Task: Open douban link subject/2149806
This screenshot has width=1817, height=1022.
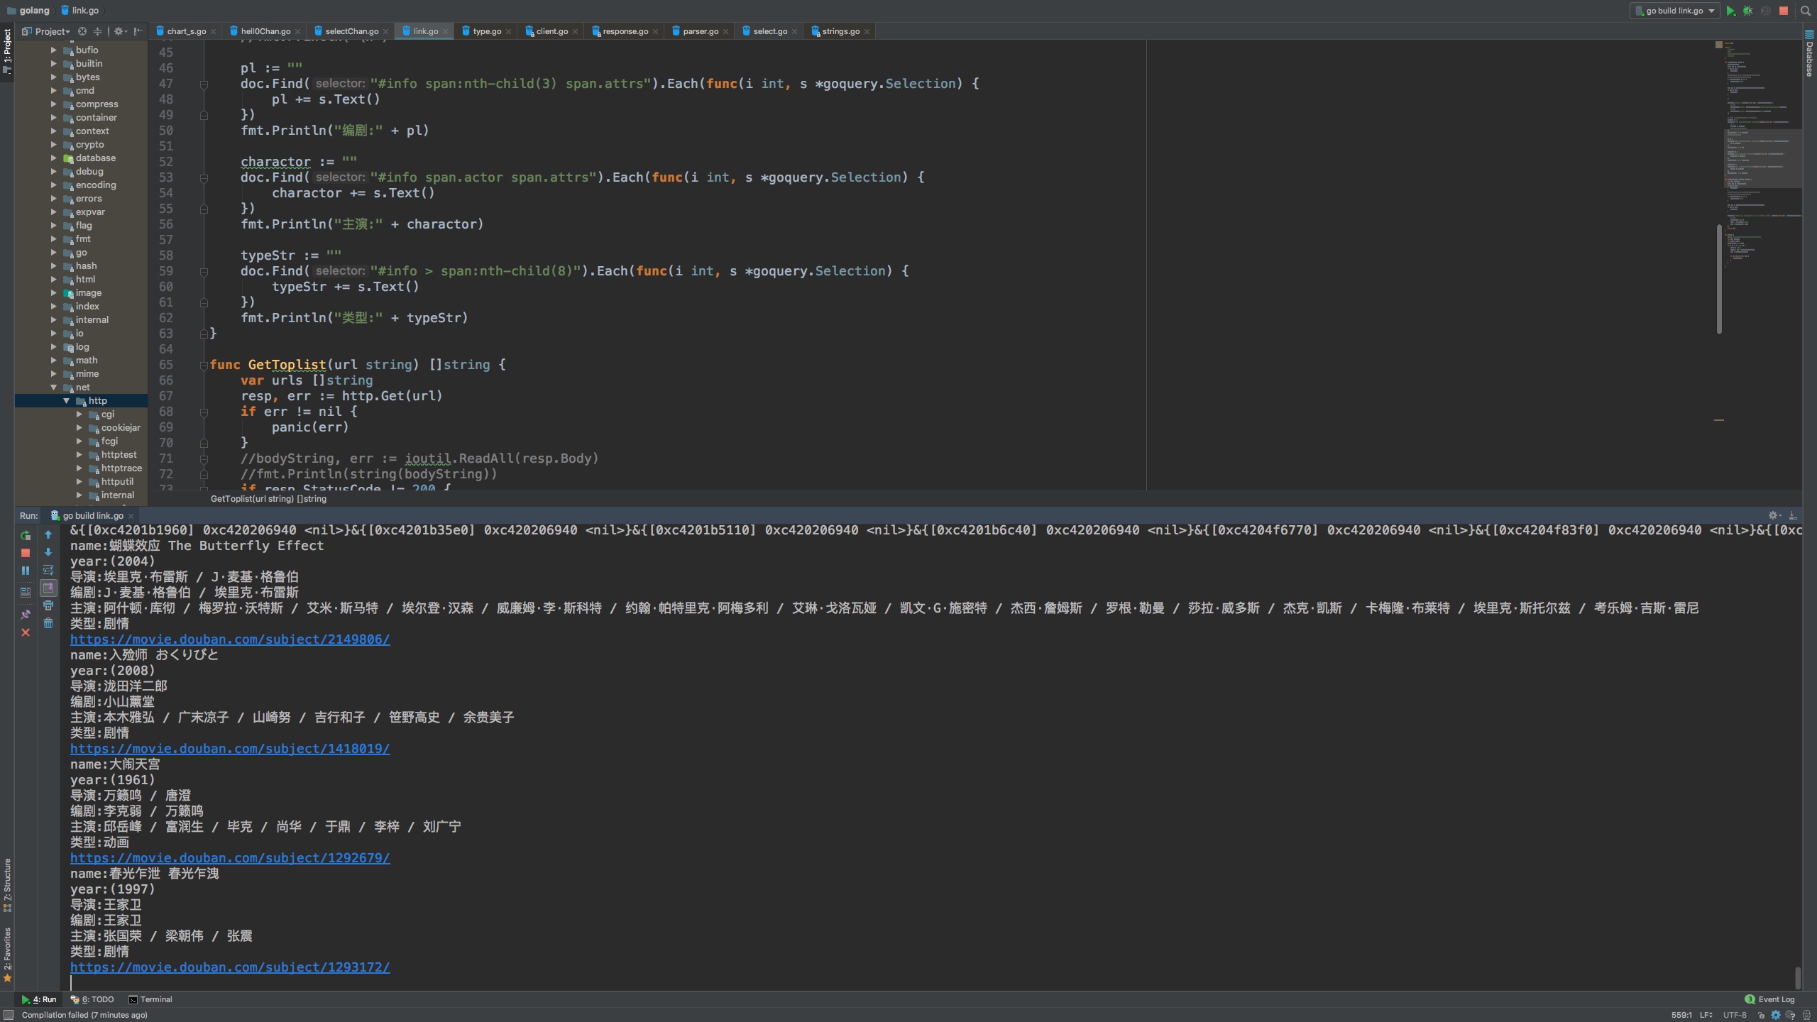Action: click(x=230, y=639)
